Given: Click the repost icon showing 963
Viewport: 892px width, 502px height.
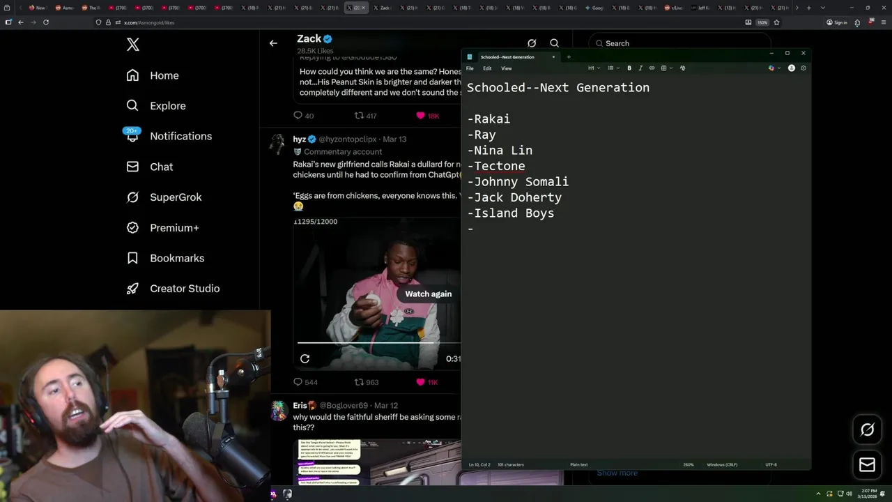Looking at the screenshot, I should [359, 382].
